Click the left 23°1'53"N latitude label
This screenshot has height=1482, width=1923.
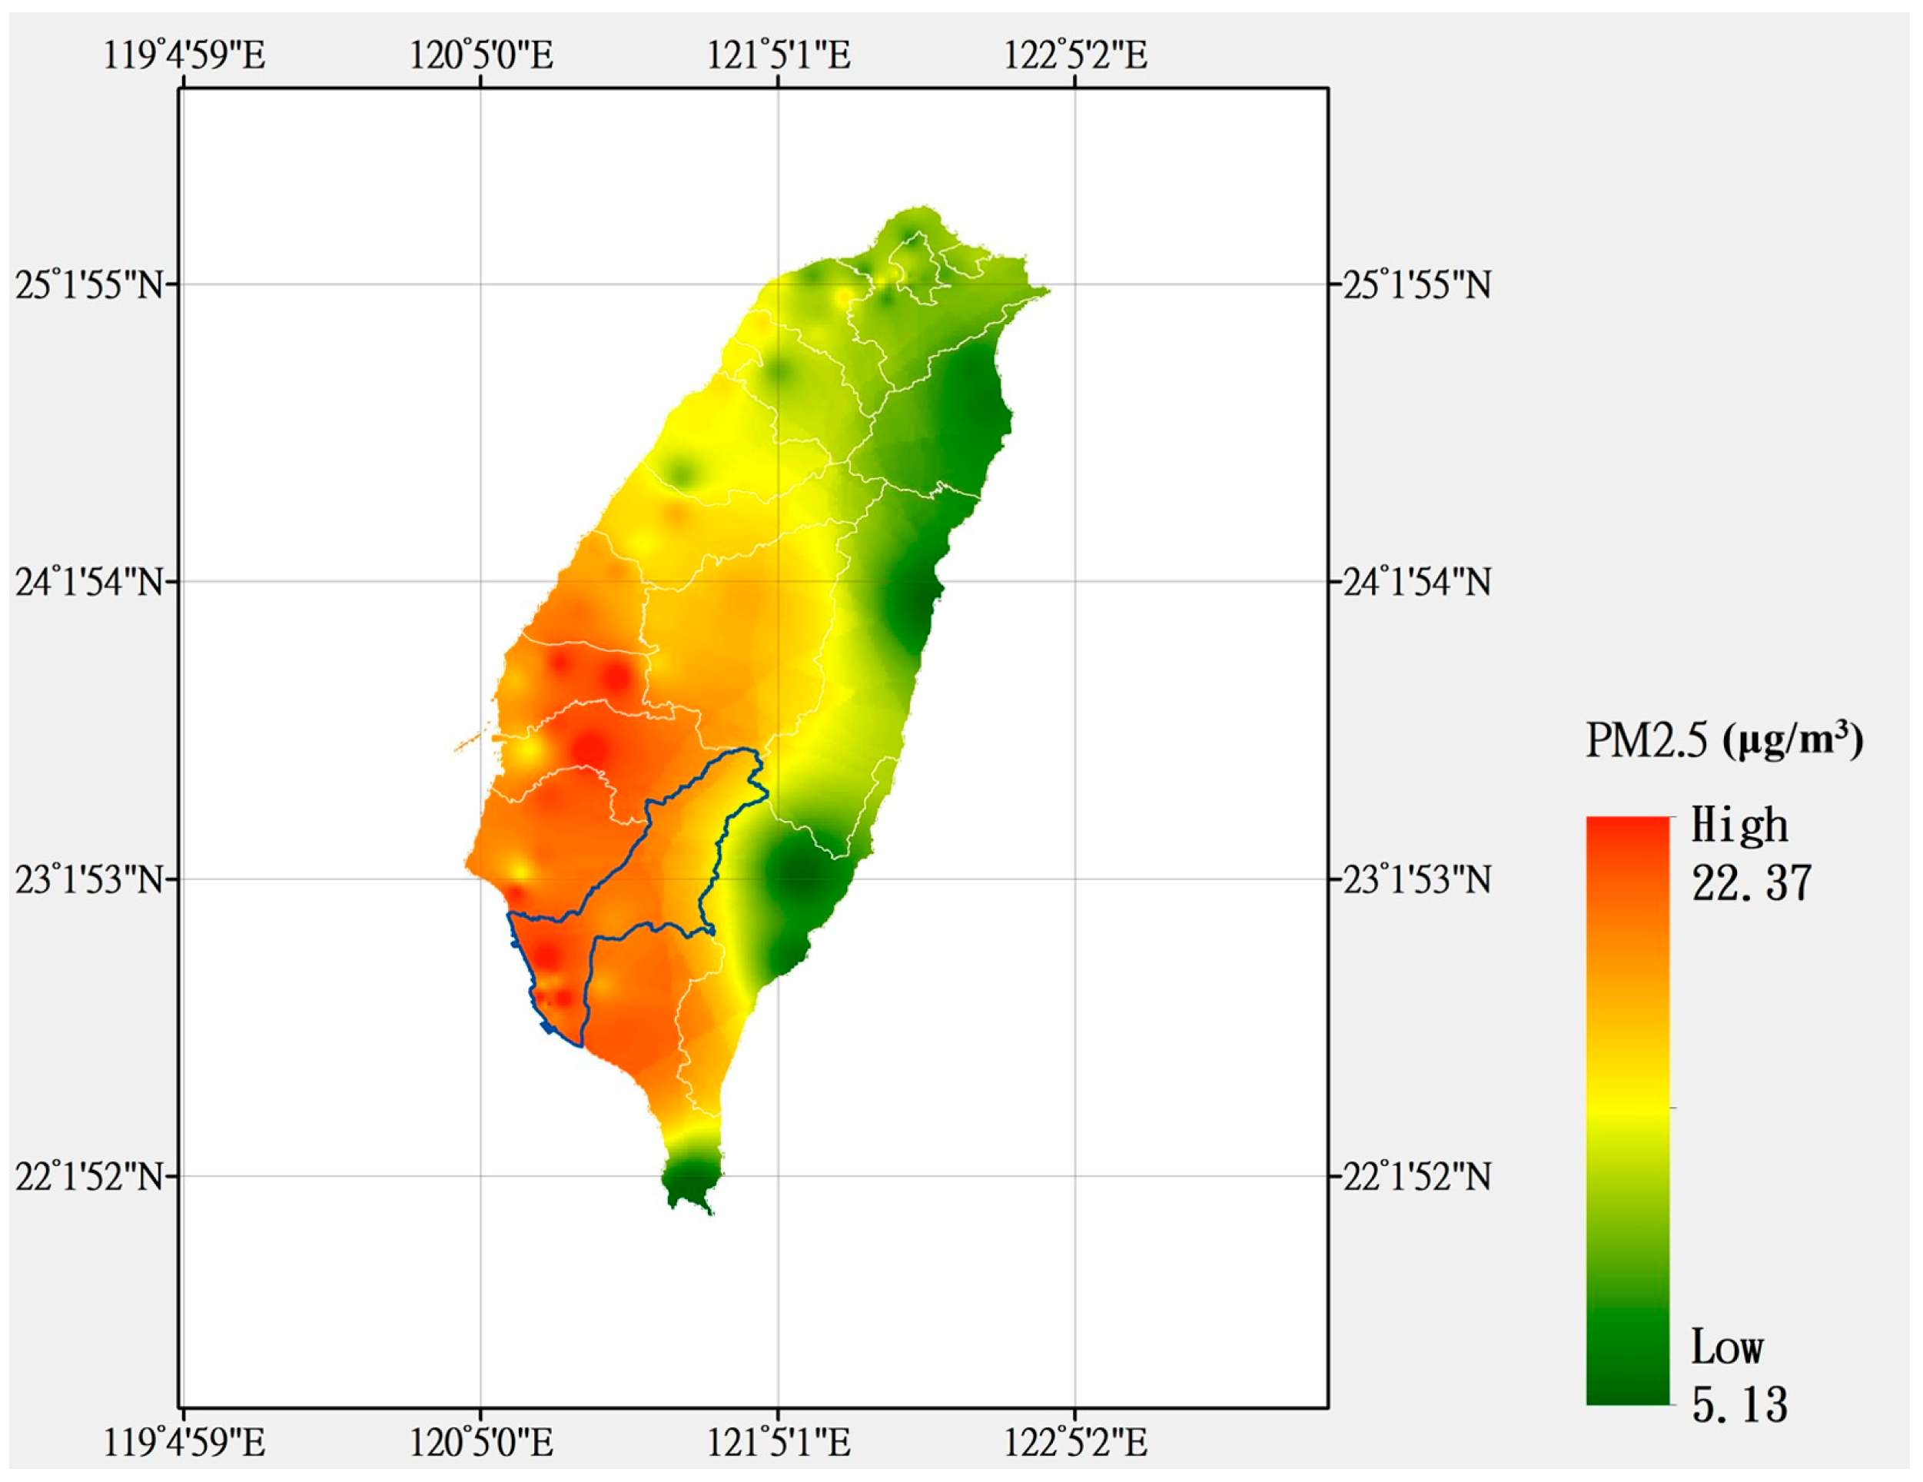(x=91, y=879)
